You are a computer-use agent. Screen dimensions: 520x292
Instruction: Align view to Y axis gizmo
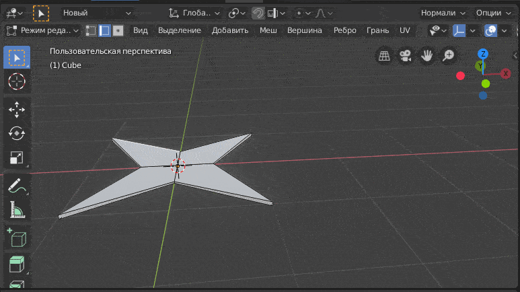click(480, 66)
